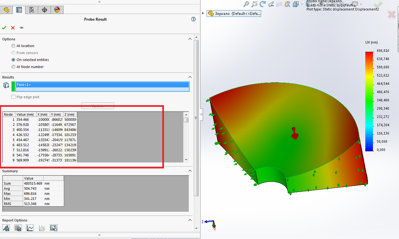Collapse the Results section
This screenshot has width=399, height=239.
[190, 77]
